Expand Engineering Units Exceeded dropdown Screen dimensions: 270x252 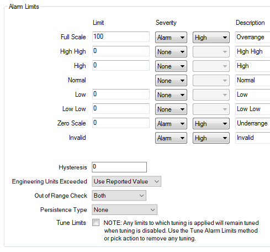click(x=126, y=181)
